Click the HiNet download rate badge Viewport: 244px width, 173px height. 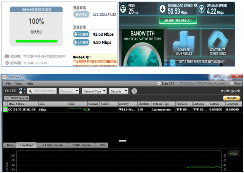point(81,34)
